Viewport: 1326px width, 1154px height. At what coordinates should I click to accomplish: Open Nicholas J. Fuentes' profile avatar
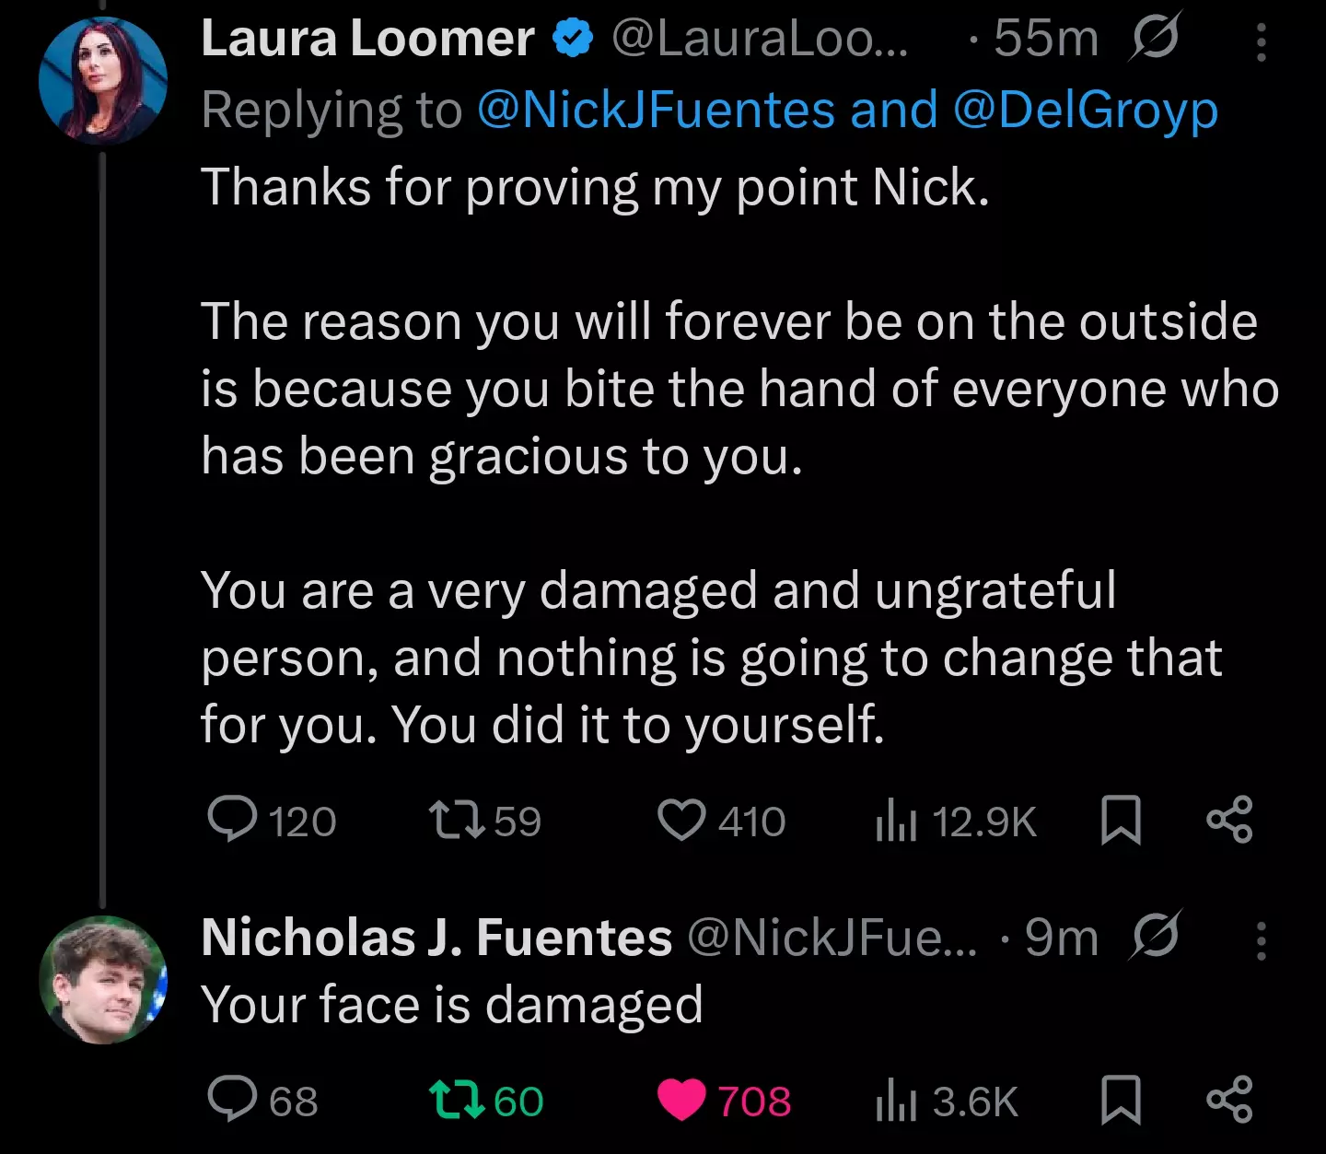(x=103, y=980)
